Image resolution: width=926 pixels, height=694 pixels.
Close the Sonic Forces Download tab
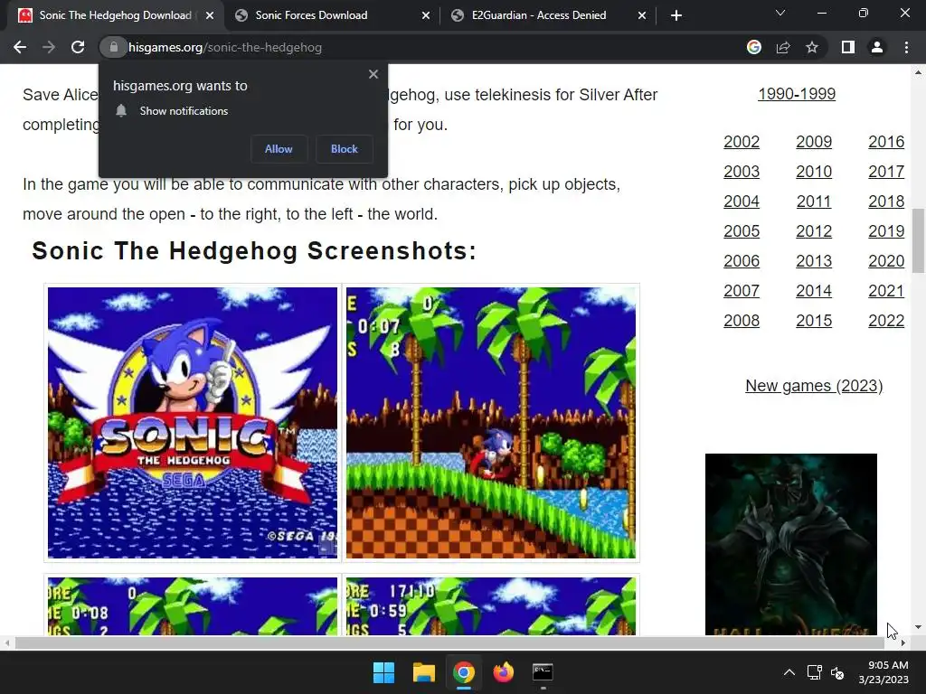(x=426, y=15)
